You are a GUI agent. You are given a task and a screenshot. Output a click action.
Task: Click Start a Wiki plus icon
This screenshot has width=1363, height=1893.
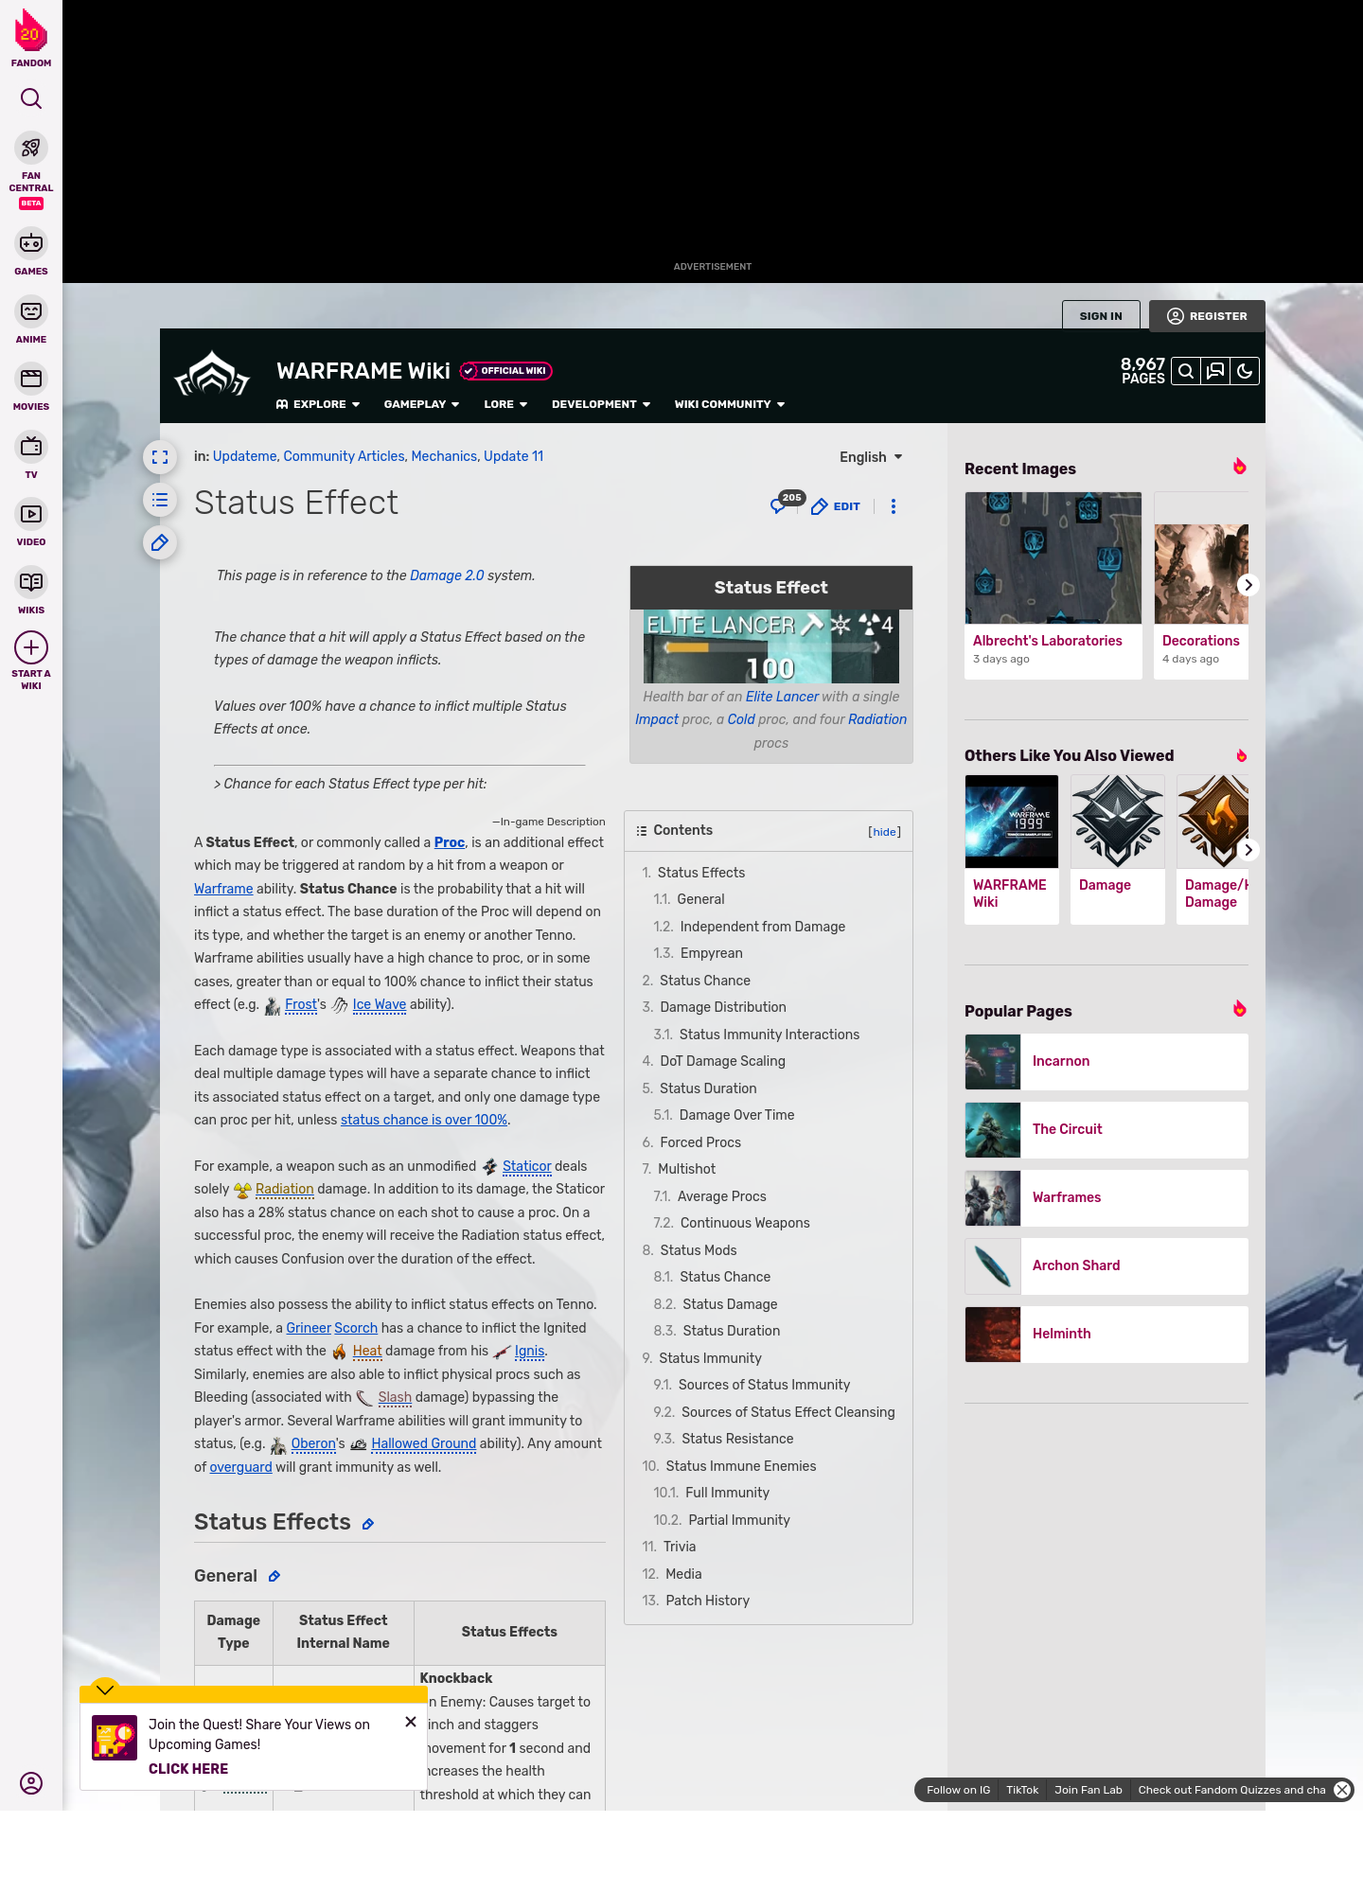31,648
